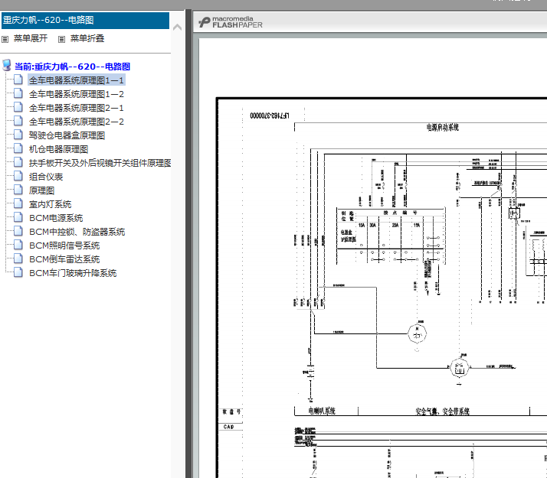The width and height of the screenshot is (547, 478).
Task: Click document icon for 组合仪表
Action: (18, 176)
